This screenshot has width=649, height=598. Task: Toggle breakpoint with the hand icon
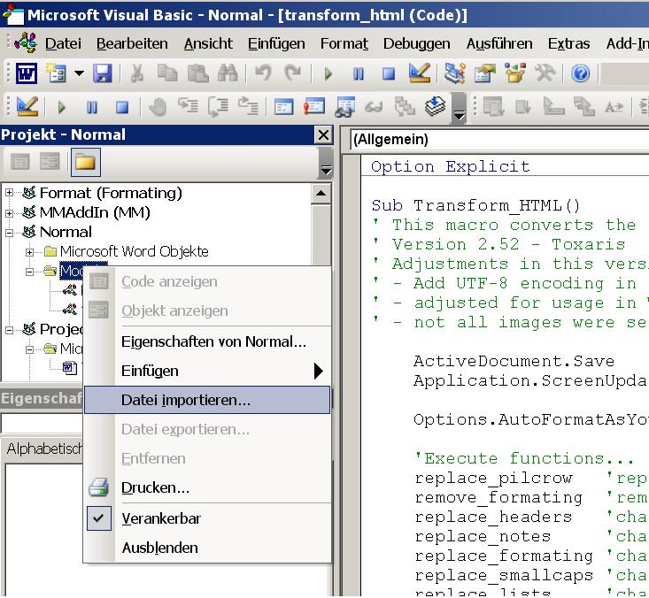point(158,108)
